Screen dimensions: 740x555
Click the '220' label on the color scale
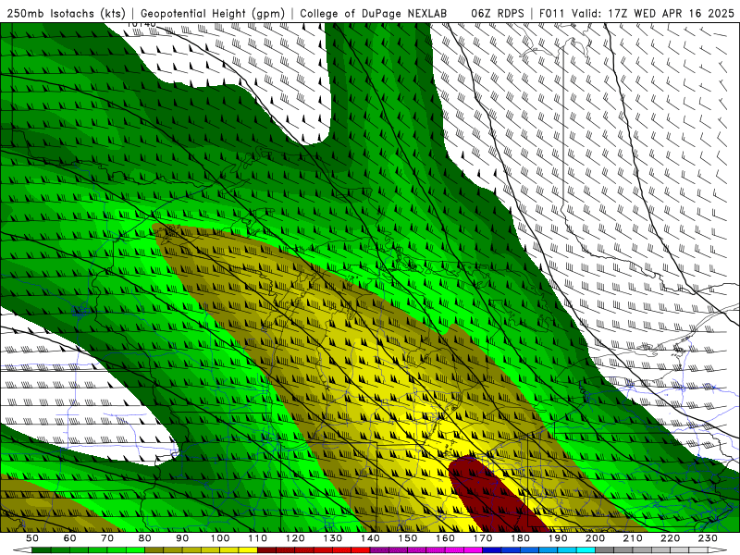[x=670, y=538]
